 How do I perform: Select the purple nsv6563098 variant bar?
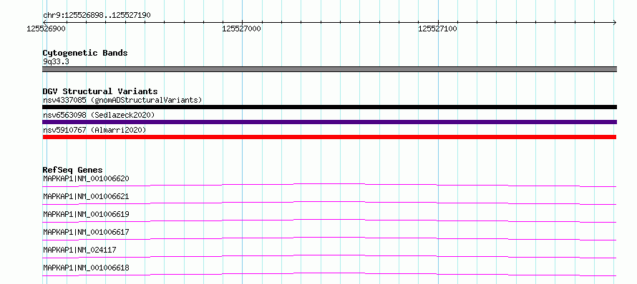point(329,122)
